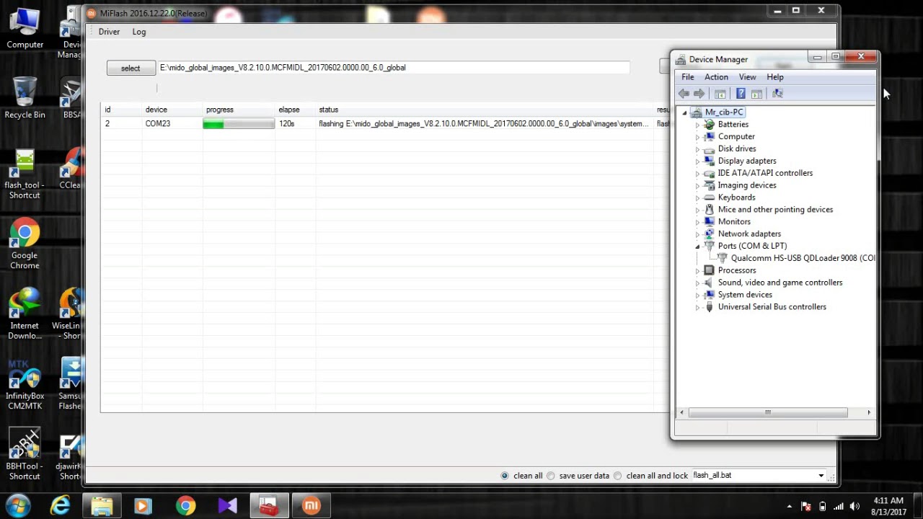This screenshot has width=923, height=519.
Task: Click the 'device' column header
Action: (156, 110)
